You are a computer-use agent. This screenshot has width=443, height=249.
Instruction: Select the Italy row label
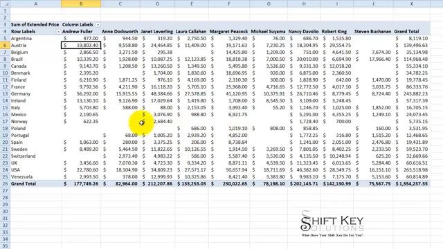pos(35,108)
